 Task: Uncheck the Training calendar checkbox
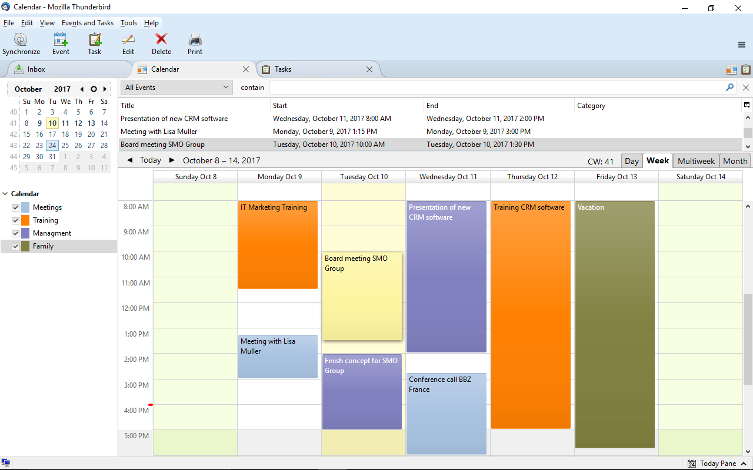pos(16,220)
